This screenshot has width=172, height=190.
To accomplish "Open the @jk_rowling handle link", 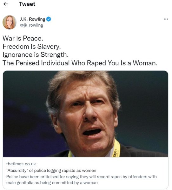I will (31, 25).
